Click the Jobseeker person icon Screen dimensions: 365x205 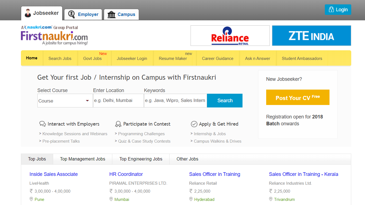28,13
